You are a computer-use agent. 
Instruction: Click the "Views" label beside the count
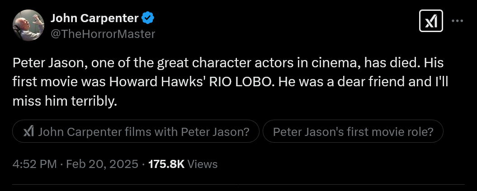pos(203,164)
